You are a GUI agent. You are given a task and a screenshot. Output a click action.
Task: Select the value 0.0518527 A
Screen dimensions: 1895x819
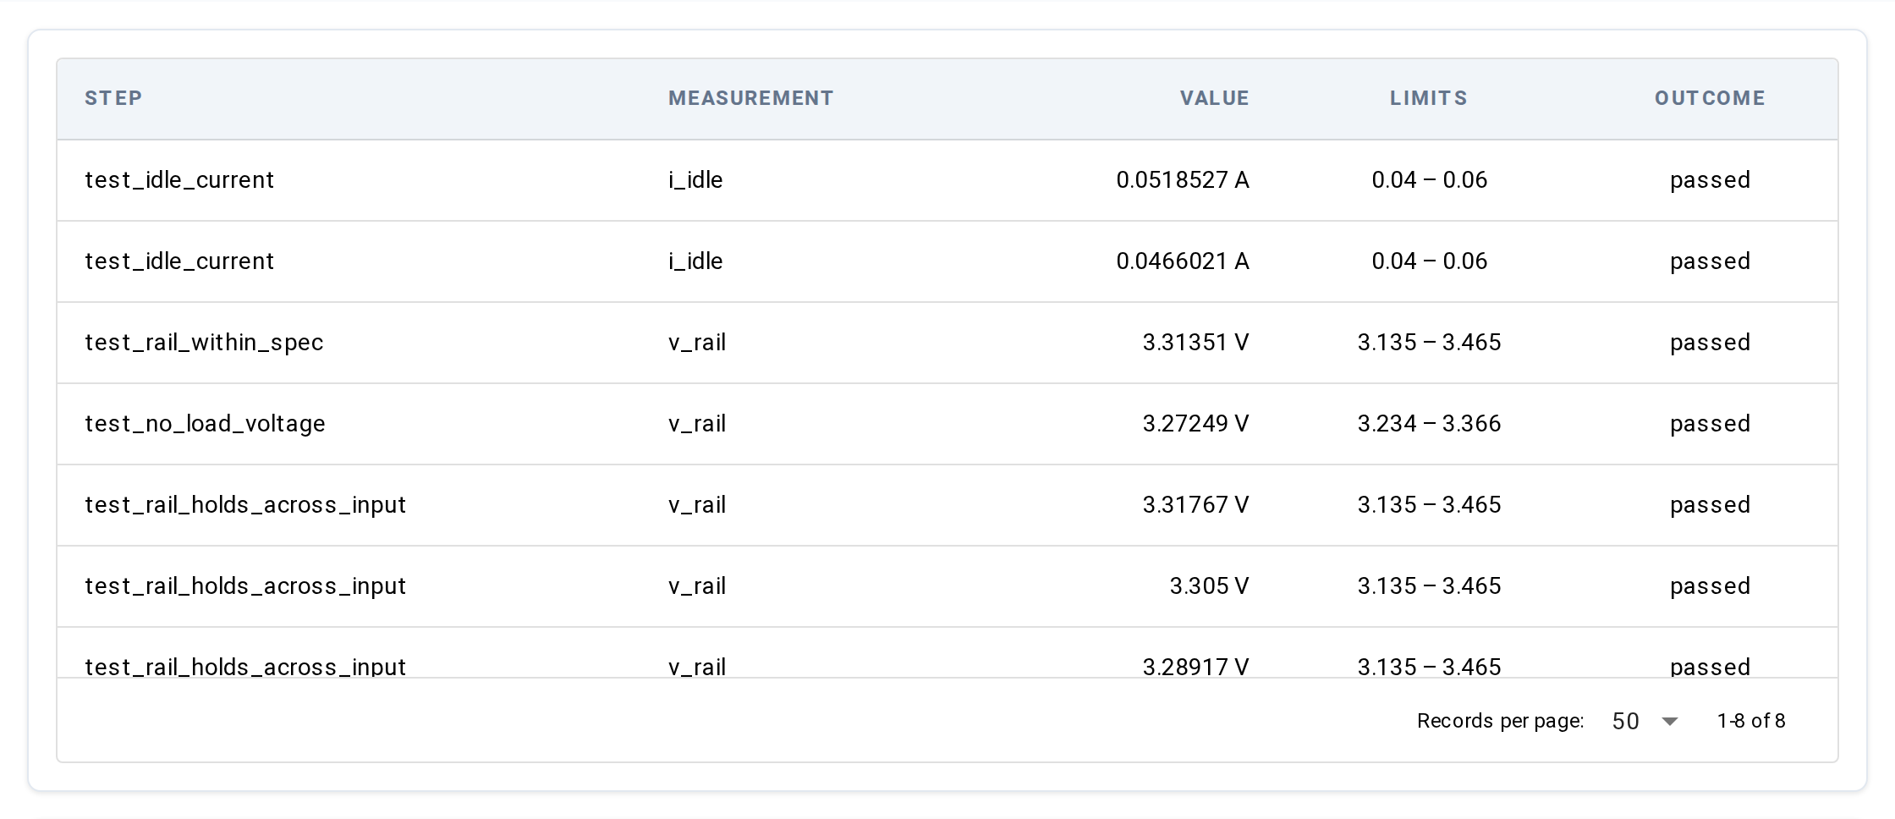tap(1183, 179)
